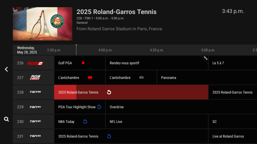Click the Wednesday, May 28 date header

27,50
